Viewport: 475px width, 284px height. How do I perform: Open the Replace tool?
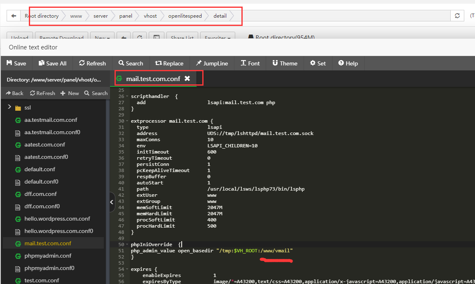(x=169, y=63)
